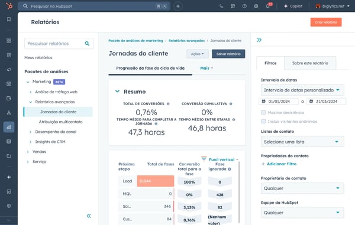The image size is (355, 225).
Task: Open Meus relatórios link
Action: point(38,58)
